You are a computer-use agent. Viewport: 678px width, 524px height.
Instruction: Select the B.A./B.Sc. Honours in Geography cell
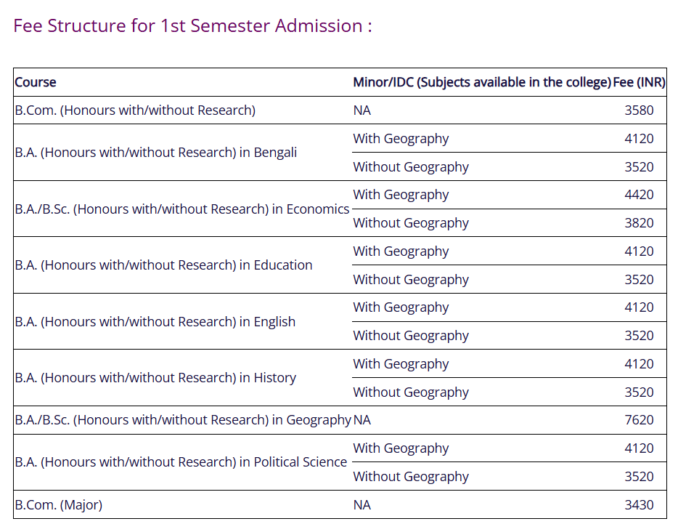coord(182,420)
